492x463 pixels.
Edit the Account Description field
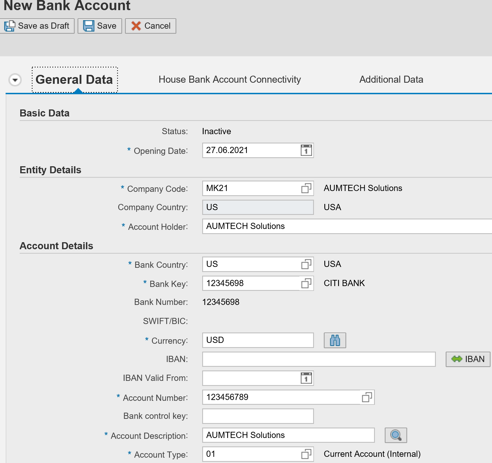click(x=288, y=435)
